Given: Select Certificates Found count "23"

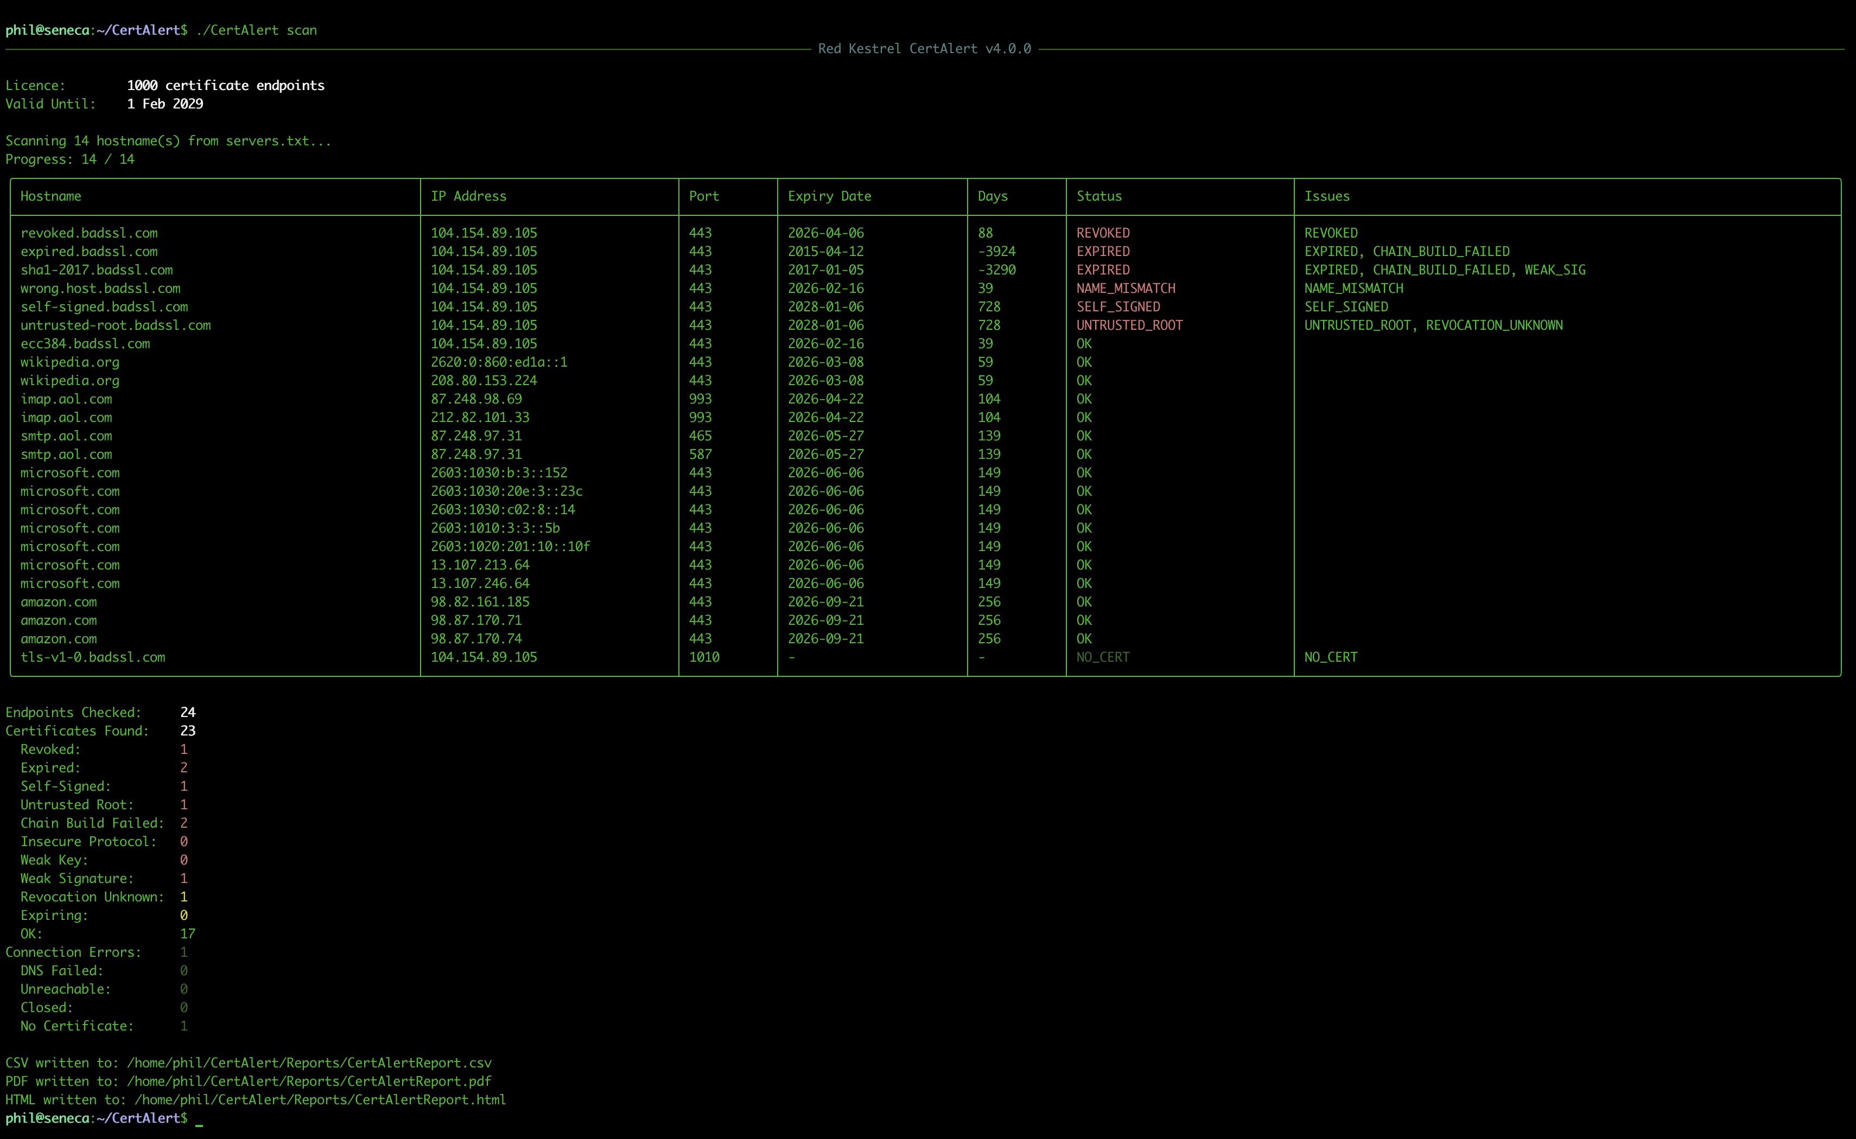Looking at the screenshot, I should 188,731.
